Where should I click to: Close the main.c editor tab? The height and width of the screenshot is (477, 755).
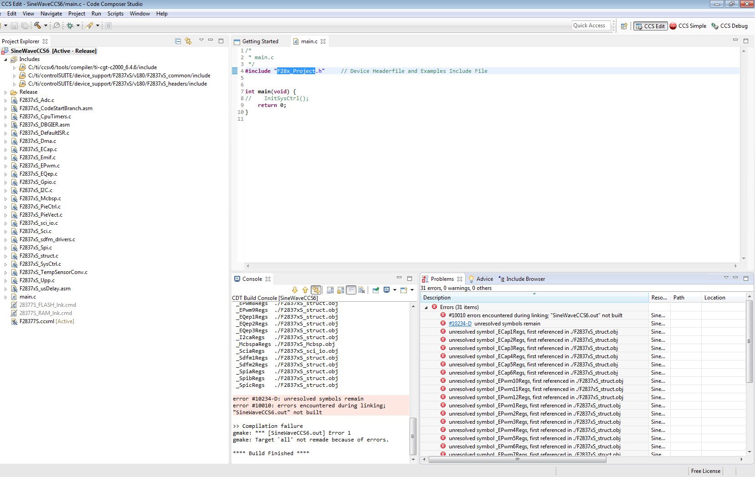pyautogui.click(x=323, y=41)
